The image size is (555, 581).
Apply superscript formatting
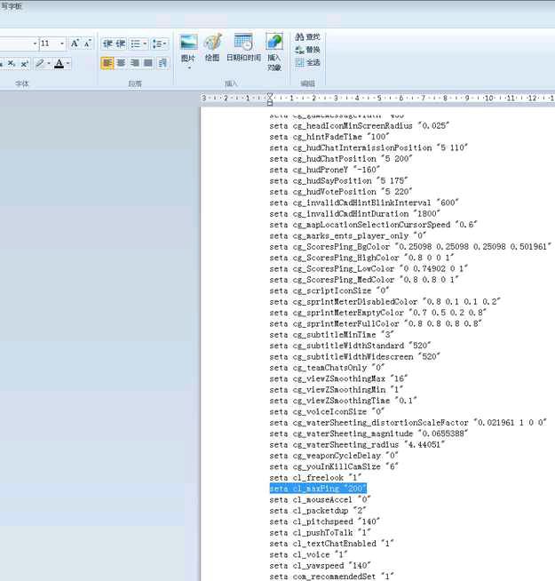point(25,64)
